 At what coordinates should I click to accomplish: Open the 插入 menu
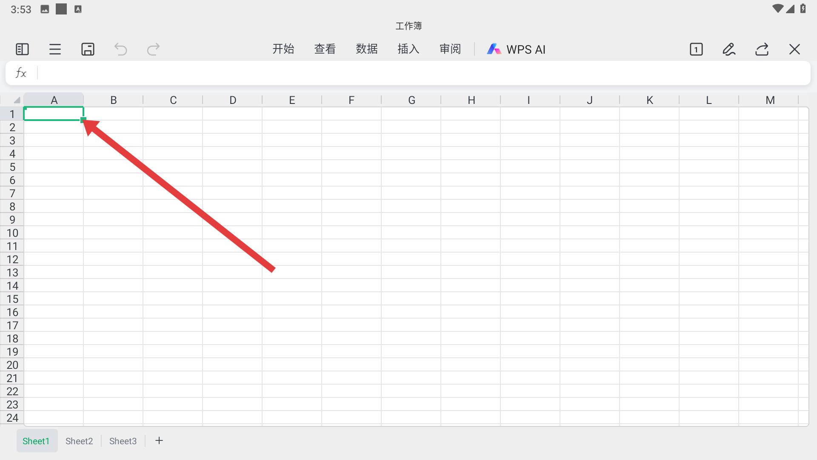pos(408,49)
